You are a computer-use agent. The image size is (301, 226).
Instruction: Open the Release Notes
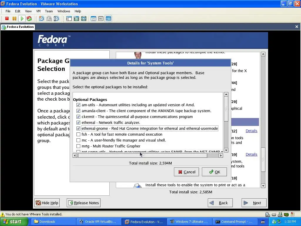click(x=83, y=203)
